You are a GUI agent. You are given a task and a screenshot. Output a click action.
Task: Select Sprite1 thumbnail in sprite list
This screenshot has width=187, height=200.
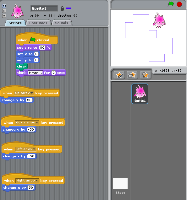[140, 94]
